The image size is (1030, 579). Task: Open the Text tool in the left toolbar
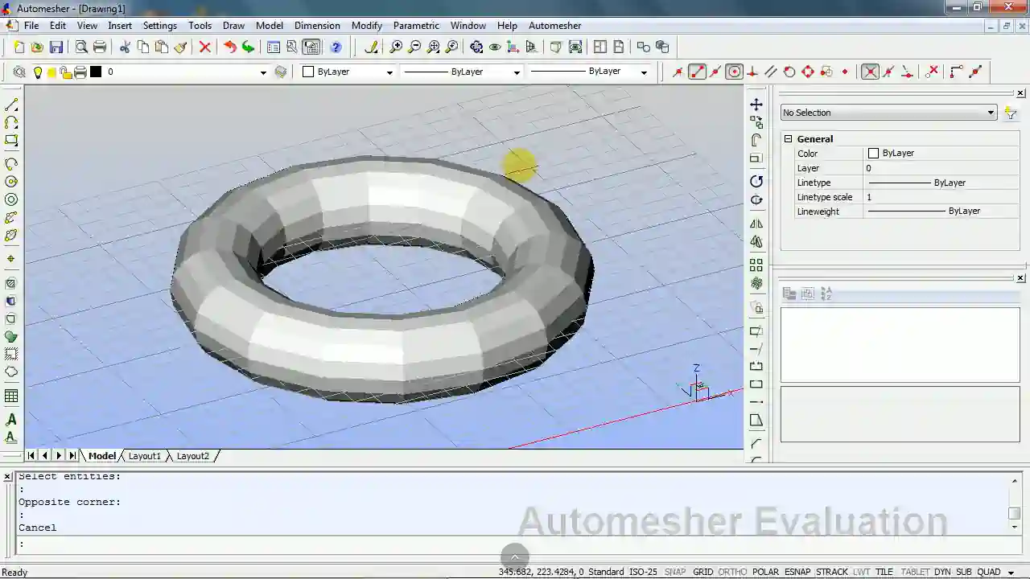point(11,419)
